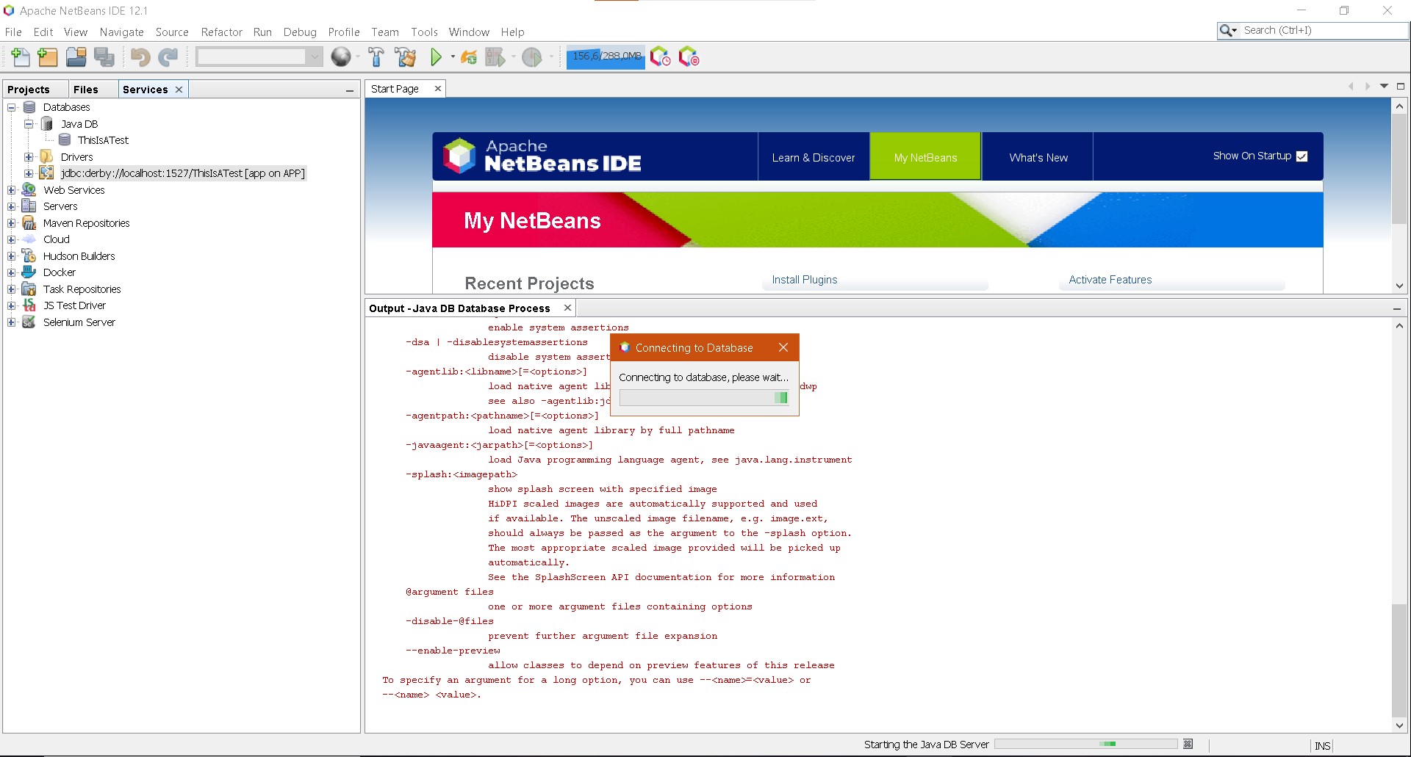Open the project configuration combo box
Image resolution: width=1411 pixels, height=757 pixels.
tap(259, 57)
